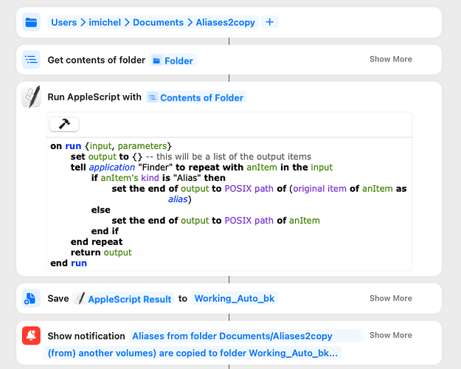Select the Users path segment

(x=63, y=22)
